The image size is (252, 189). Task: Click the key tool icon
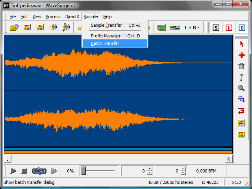[241, 77]
